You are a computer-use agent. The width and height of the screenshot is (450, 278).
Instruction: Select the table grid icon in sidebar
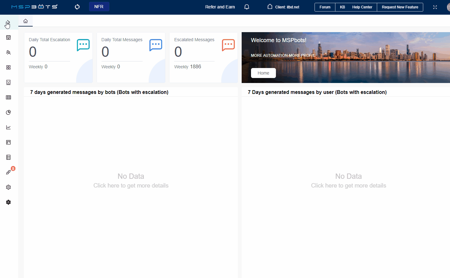pos(8,97)
